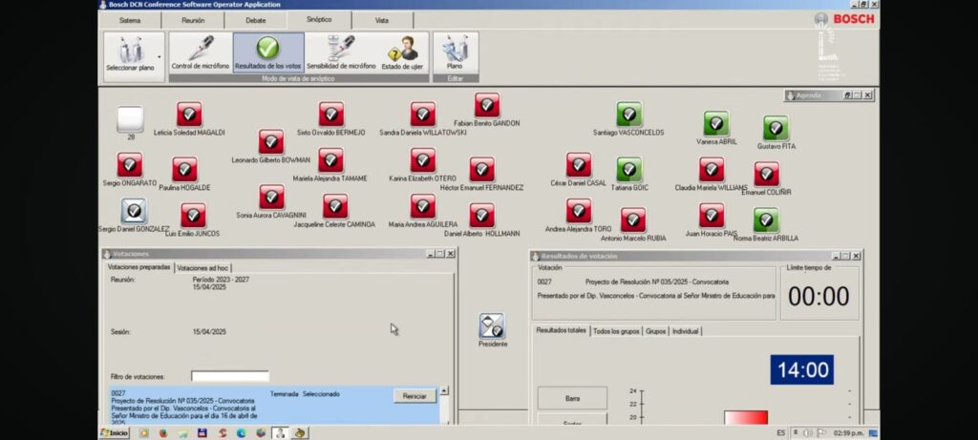Focus the Filtro de votaciones field

tap(229, 376)
